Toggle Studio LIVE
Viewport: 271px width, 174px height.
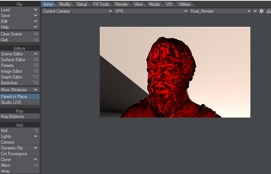point(20,102)
